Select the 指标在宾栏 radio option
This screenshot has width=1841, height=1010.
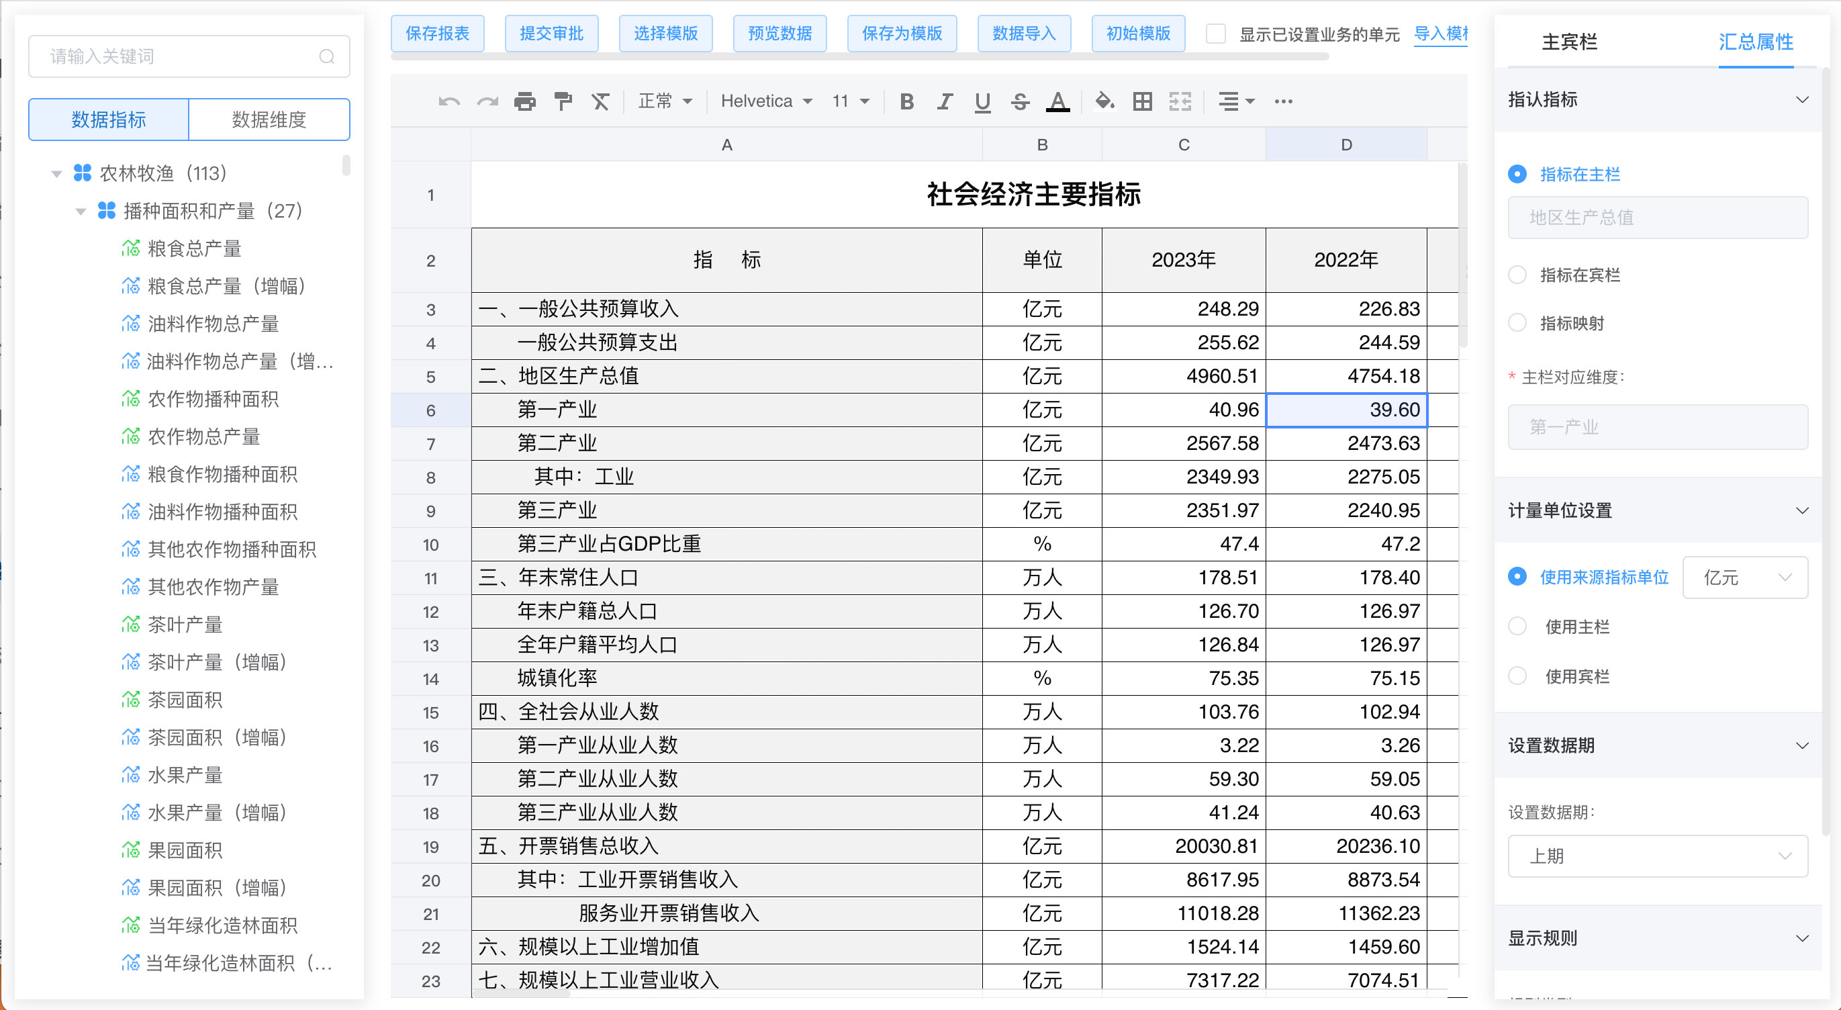(x=1517, y=274)
